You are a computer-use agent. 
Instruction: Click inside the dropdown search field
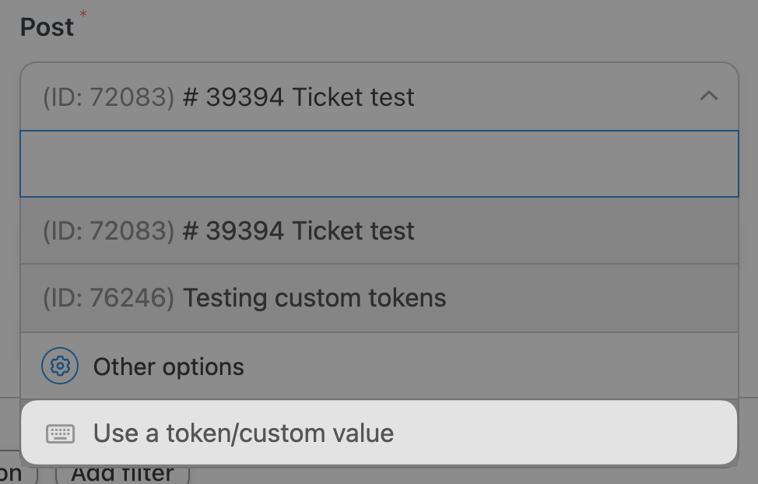(x=379, y=163)
